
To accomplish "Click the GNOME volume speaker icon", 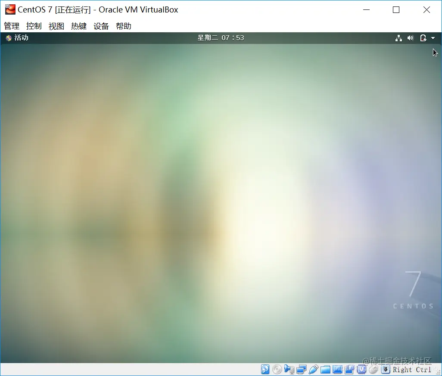I will [411, 38].
